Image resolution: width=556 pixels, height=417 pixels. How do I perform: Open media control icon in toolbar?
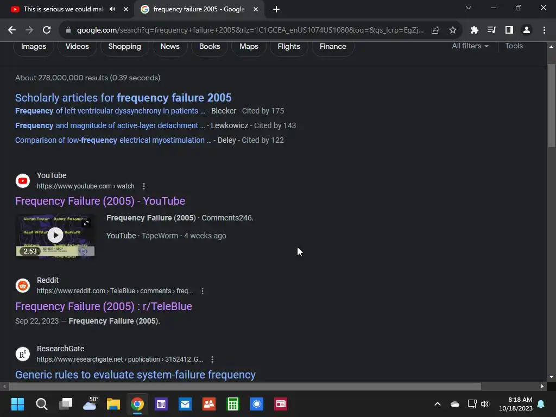pos(492,30)
